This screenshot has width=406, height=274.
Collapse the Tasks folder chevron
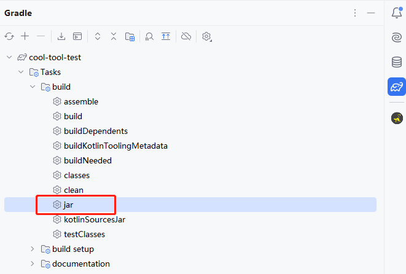21,72
